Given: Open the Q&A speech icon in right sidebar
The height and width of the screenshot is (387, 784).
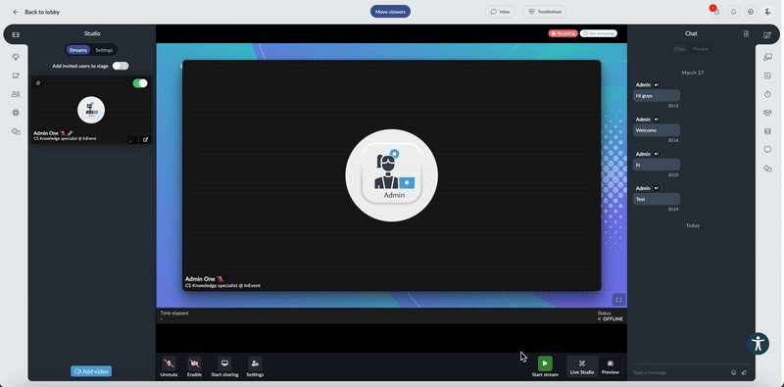Looking at the screenshot, I should 767,57.
